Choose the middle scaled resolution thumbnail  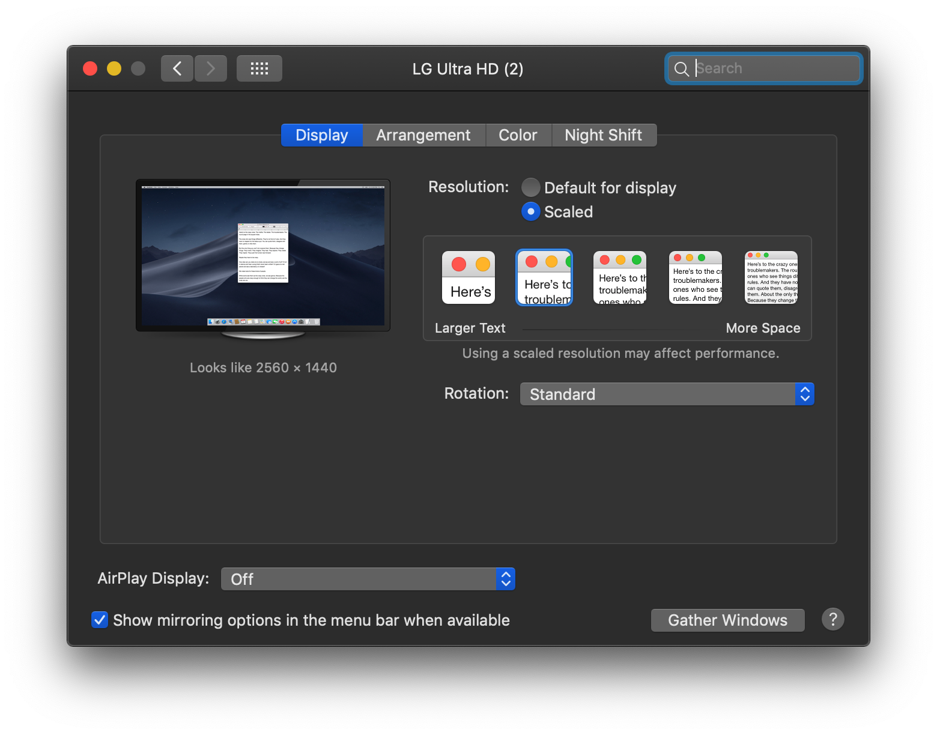(x=620, y=277)
